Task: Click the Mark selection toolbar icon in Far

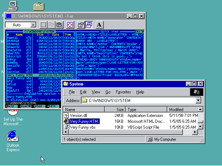Action: [43, 25]
